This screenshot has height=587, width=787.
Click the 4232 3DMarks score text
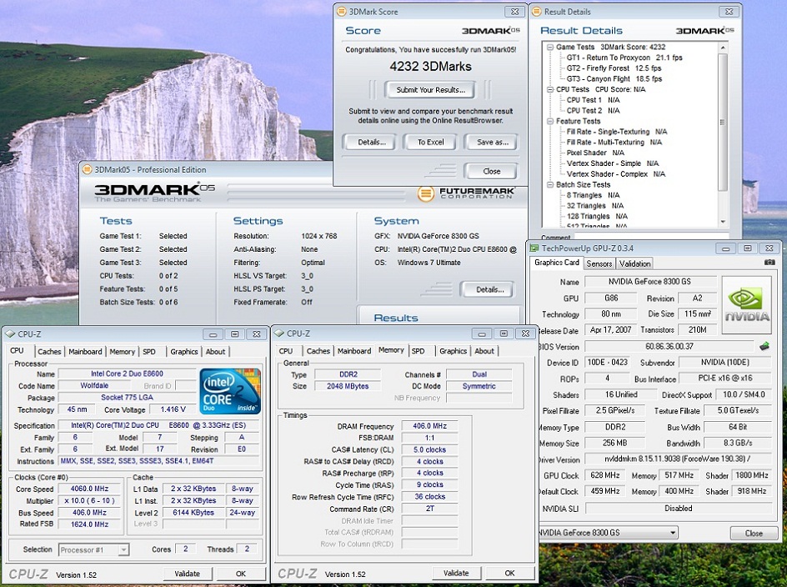[431, 66]
